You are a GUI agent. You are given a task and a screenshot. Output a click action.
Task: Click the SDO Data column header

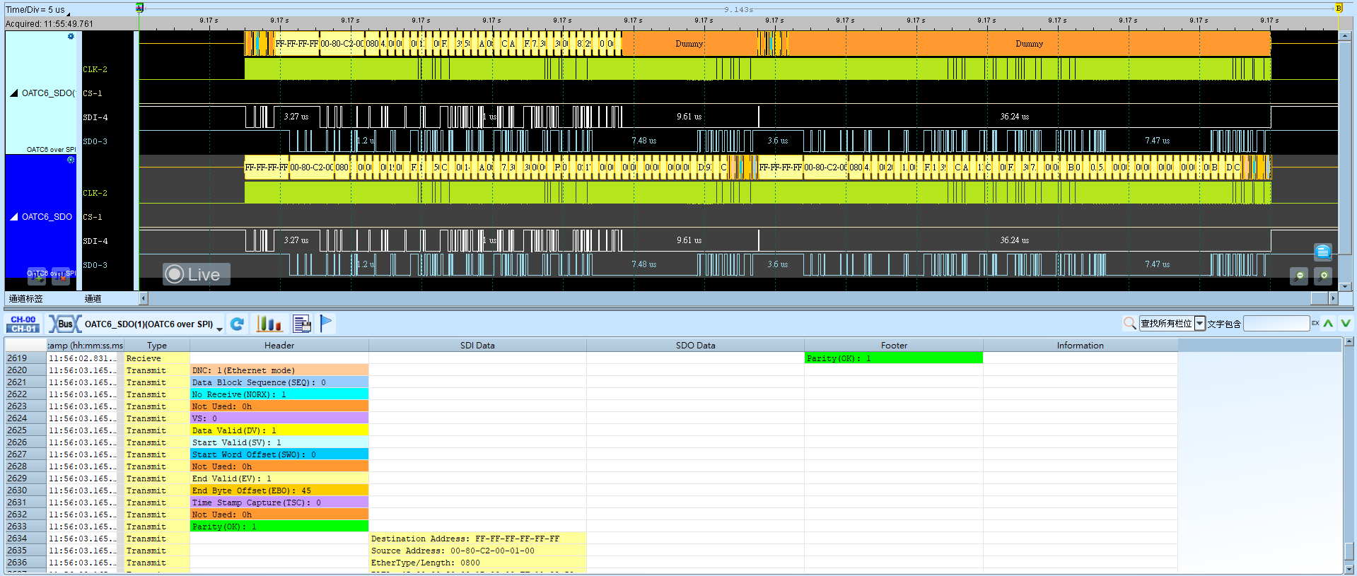(x=696, y=346)
